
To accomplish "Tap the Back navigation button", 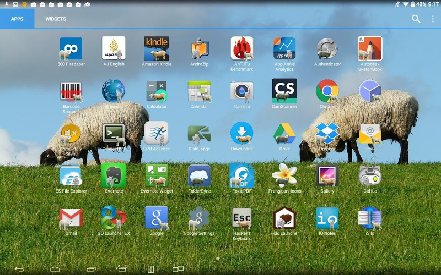I will pos(19,269).
